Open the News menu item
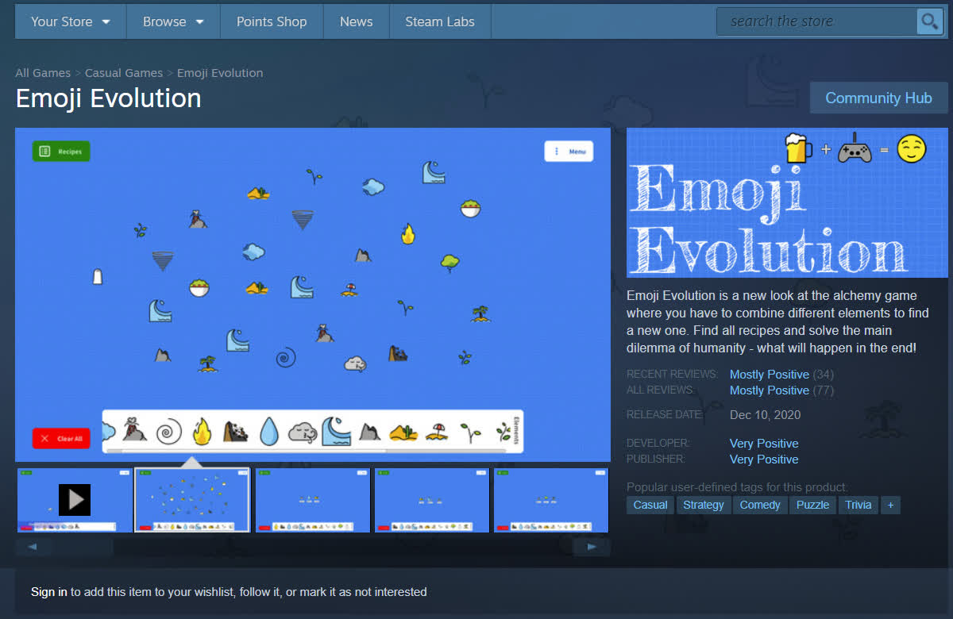Image resolution: width=953 pixels, height=619 pixels. pyautogui.click(x=356, y=21)
